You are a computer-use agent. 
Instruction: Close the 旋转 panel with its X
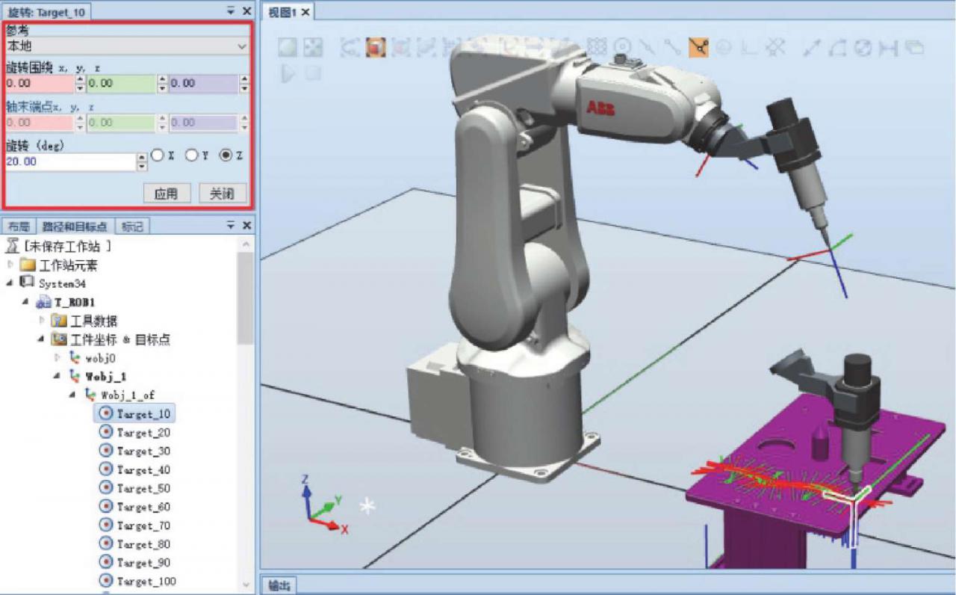pos(247,11)
